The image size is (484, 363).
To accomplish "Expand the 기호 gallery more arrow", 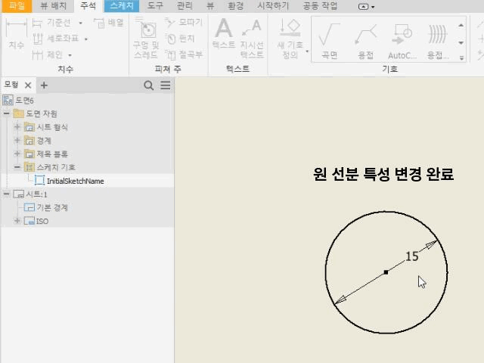I will 461,57.
